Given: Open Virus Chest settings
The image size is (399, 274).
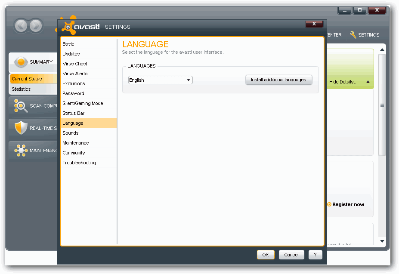Looking at the screenshot, I should [x=88, y=64].
